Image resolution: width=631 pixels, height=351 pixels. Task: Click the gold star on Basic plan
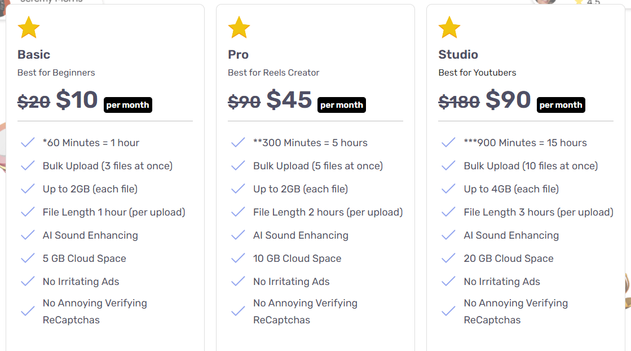(x=29, y=28)
